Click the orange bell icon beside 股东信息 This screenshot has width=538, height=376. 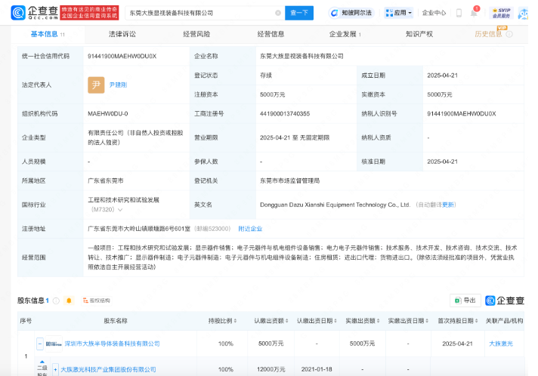coord(69,300)
